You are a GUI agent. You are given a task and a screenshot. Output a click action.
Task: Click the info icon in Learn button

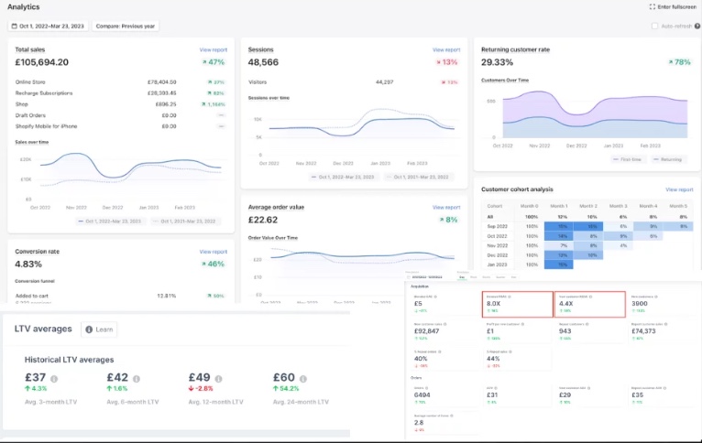click(x=88, y=330)
